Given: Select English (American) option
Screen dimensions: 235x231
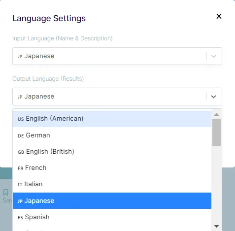Looking at the screenshot, I should (112, 119).
